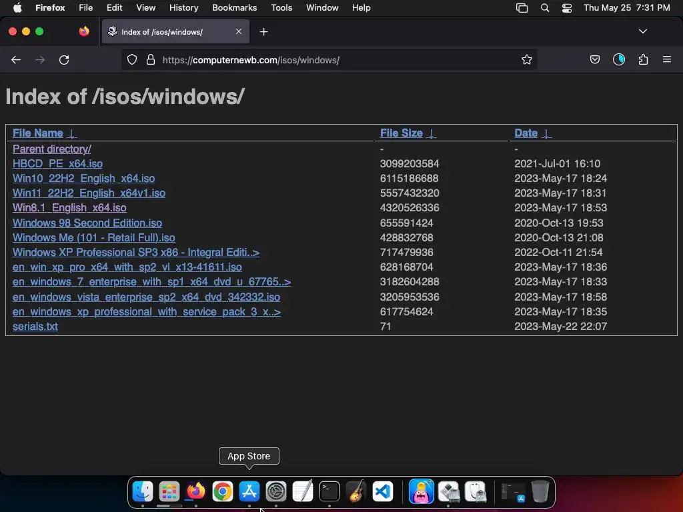Show site security padlock info
This screenshot has width=683, height=512.
(x=151, y=59)
